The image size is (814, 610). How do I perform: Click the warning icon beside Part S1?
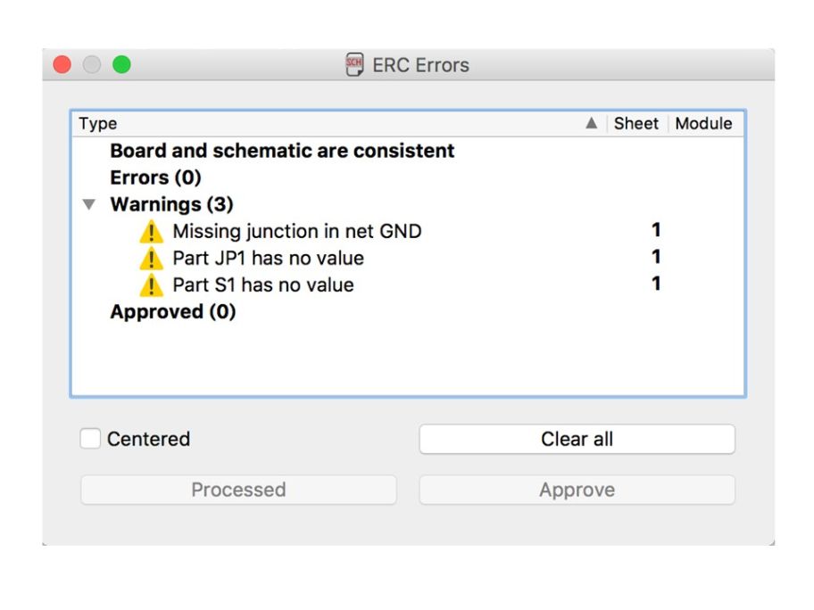coord(151,285)
